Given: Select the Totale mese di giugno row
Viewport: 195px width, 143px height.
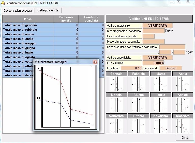Looking at the screenshot, I should coord(28,48).
